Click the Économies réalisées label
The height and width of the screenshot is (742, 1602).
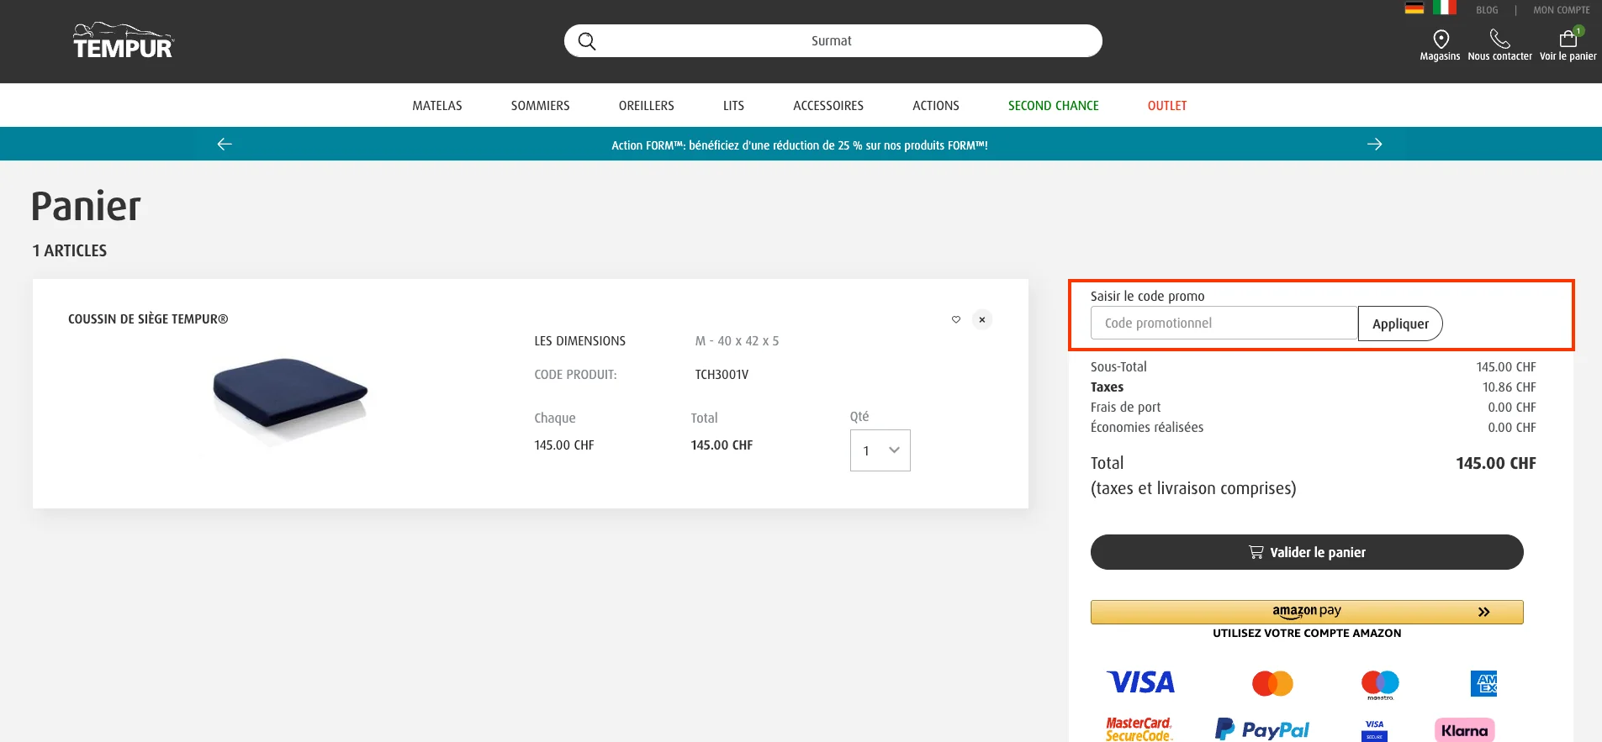tap(1147, 428)
